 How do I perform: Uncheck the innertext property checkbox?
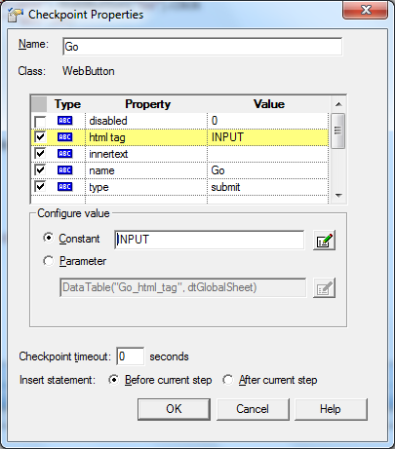pyautogui.click(x=40, y=154)
